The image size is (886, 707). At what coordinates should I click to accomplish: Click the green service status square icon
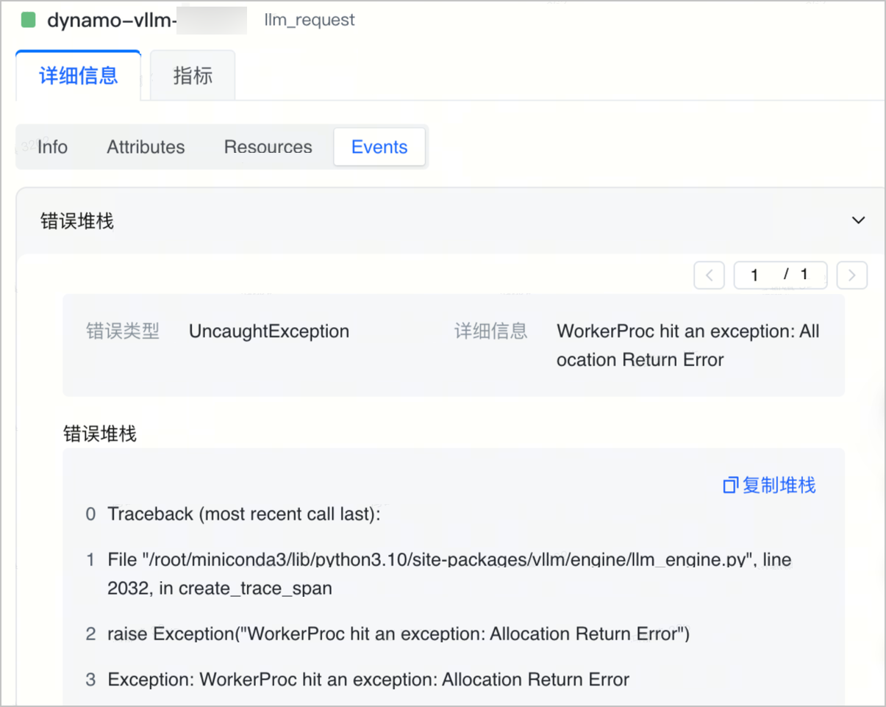(x=29, y=20)
